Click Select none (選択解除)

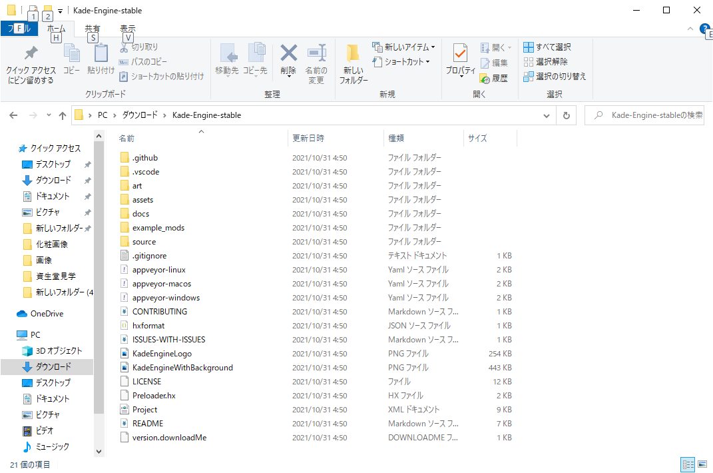[x=545, y=62]
